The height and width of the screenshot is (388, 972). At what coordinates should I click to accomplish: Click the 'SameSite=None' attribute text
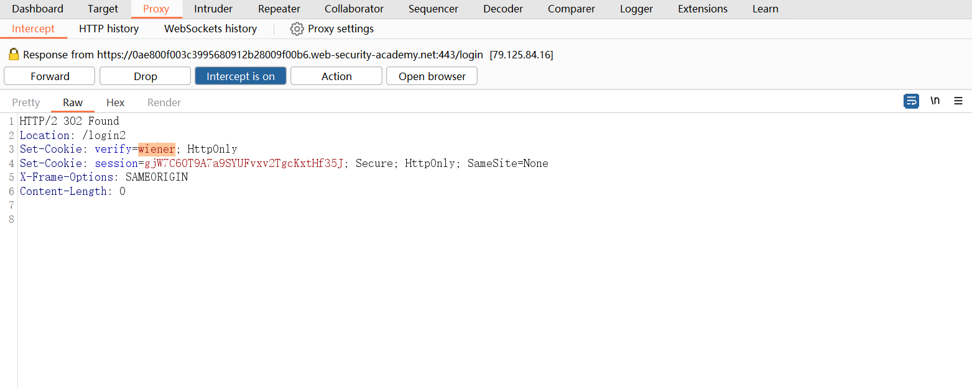508,163
